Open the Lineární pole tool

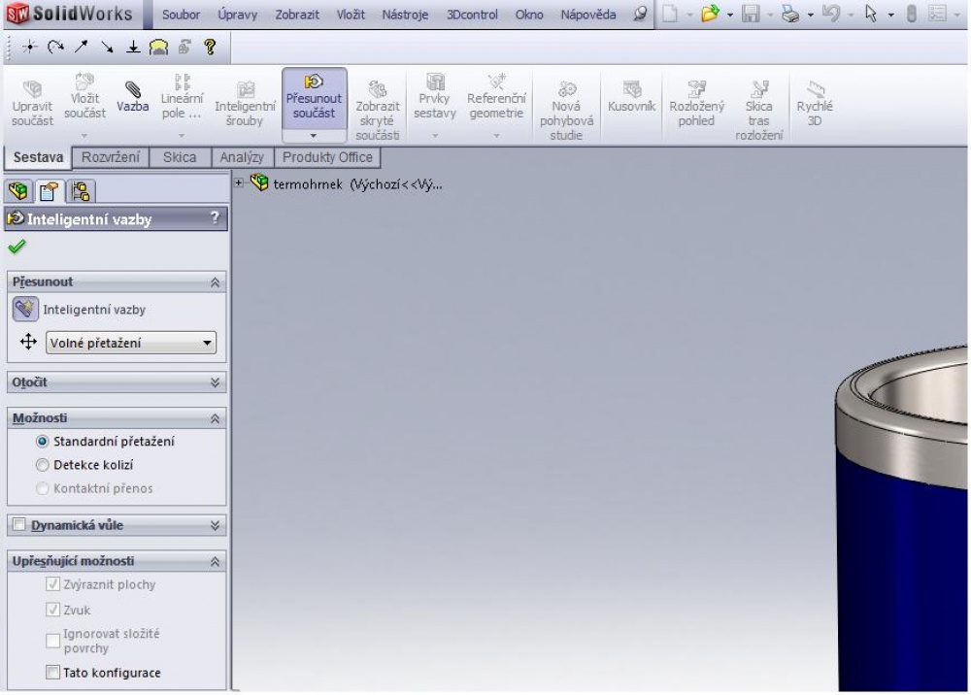(x=182, y=97)
